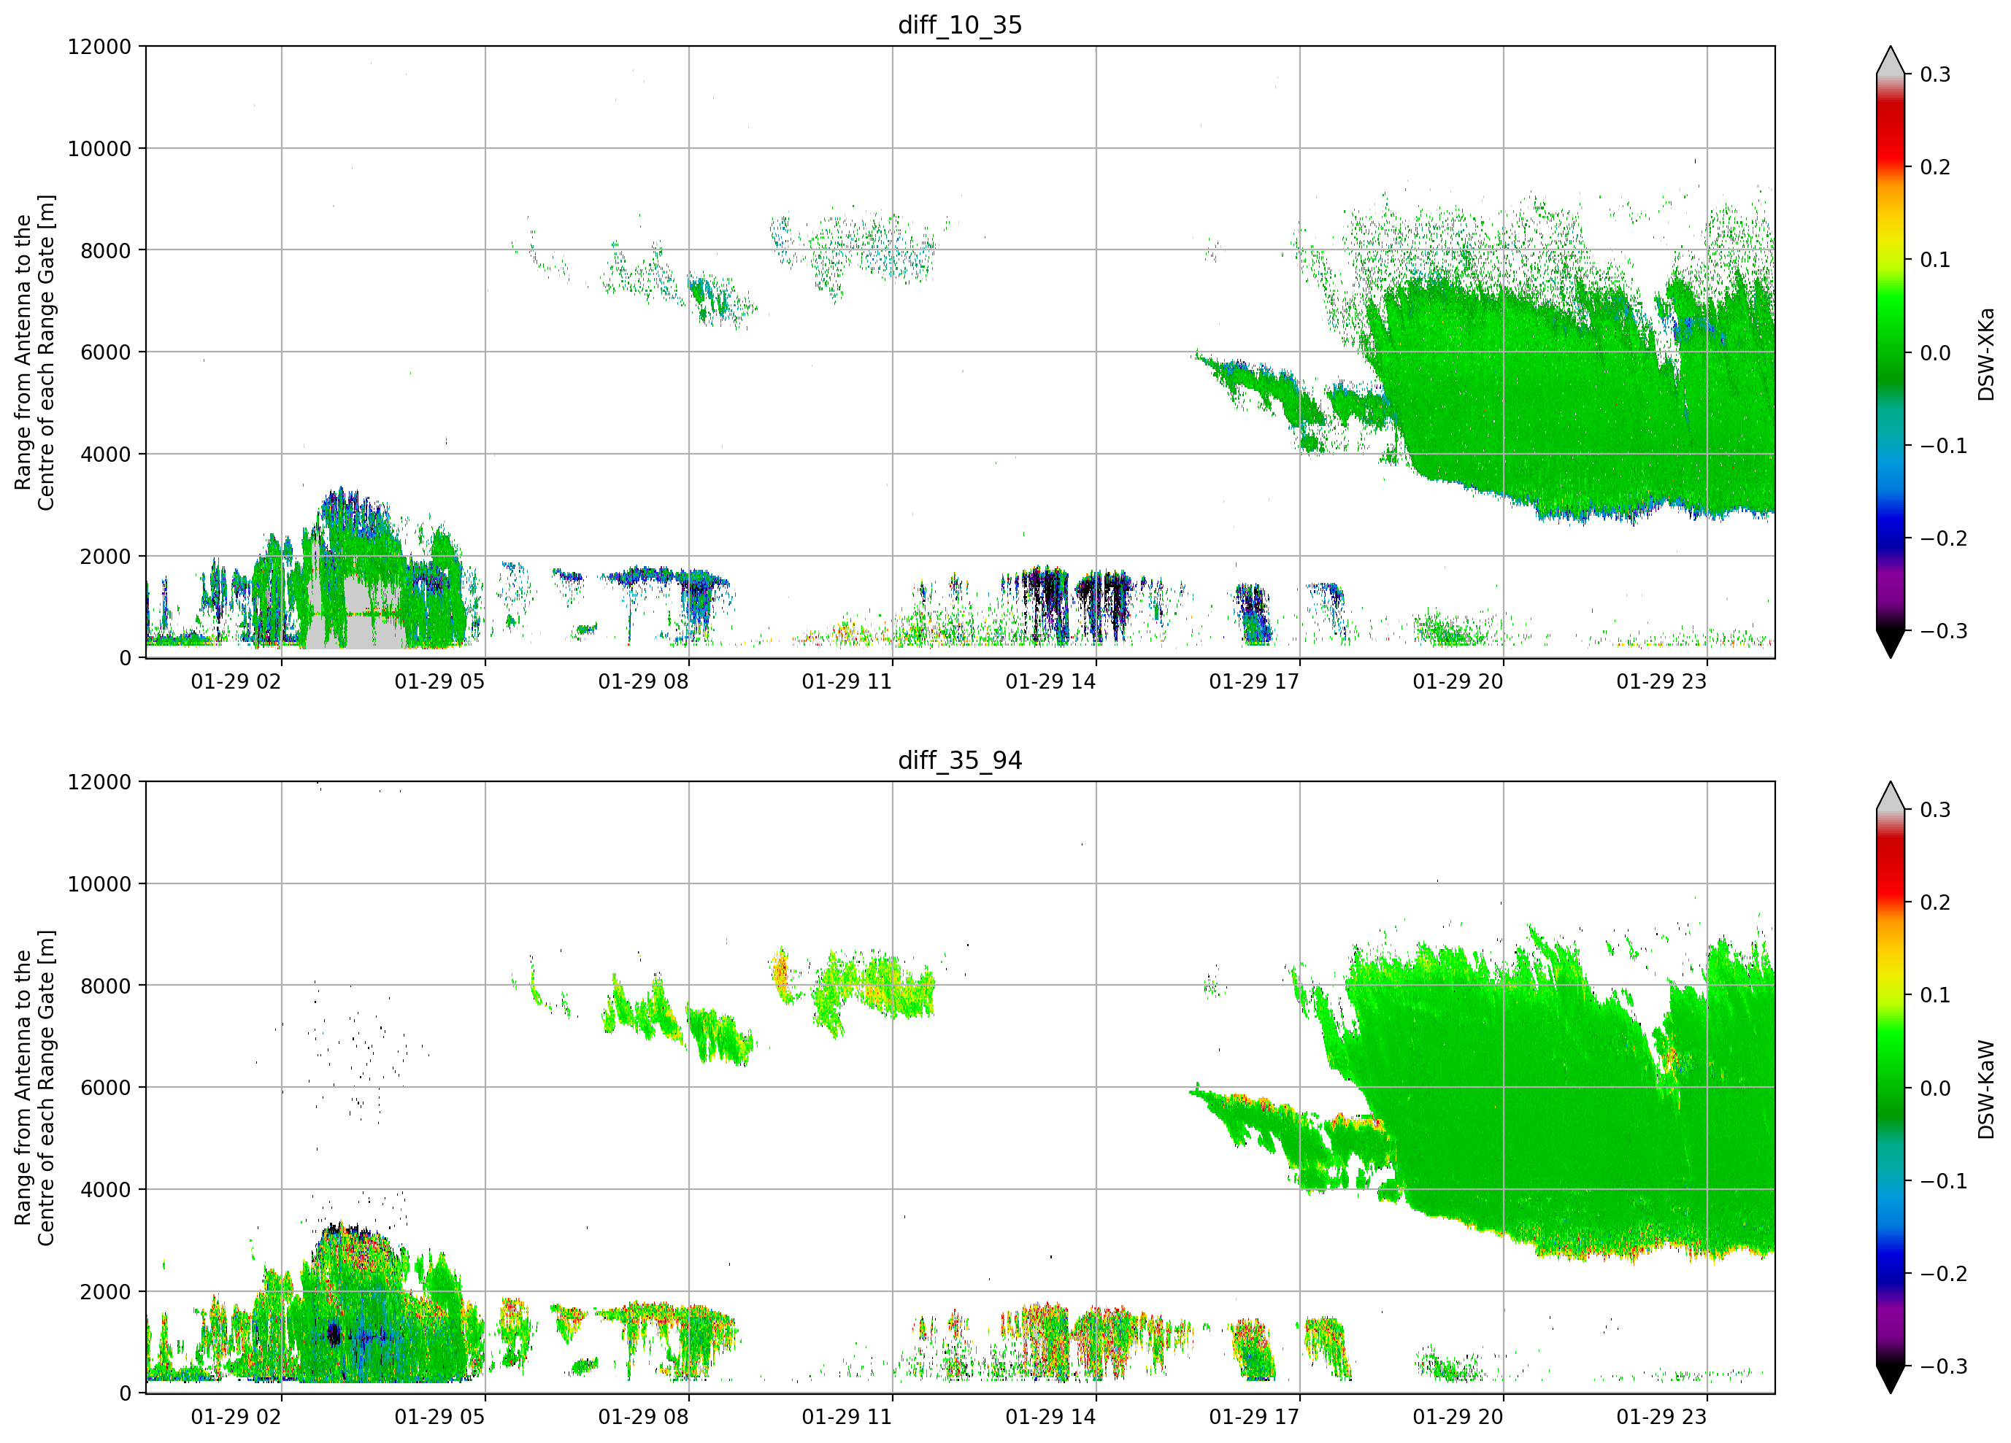Click '8000' y tick in diff_35_94 plot
Screen dimensions: 2011x1443
tap(106, 986)
